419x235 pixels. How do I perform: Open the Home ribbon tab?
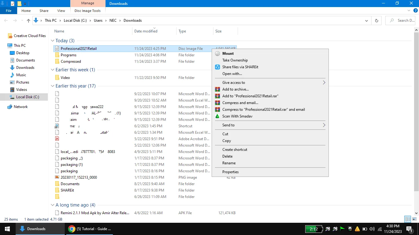point(26,11)
